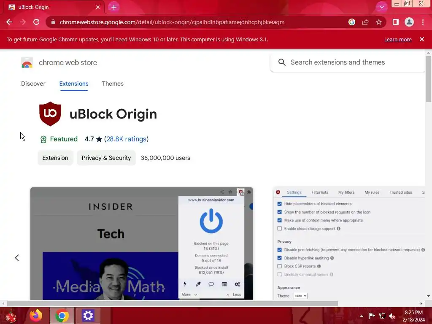Switch to the Themes tab
This screenshot has width=432, height=324.
[113, 84]
